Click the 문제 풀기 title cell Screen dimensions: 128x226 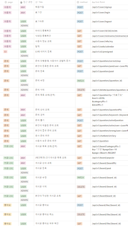click(40, 120)
